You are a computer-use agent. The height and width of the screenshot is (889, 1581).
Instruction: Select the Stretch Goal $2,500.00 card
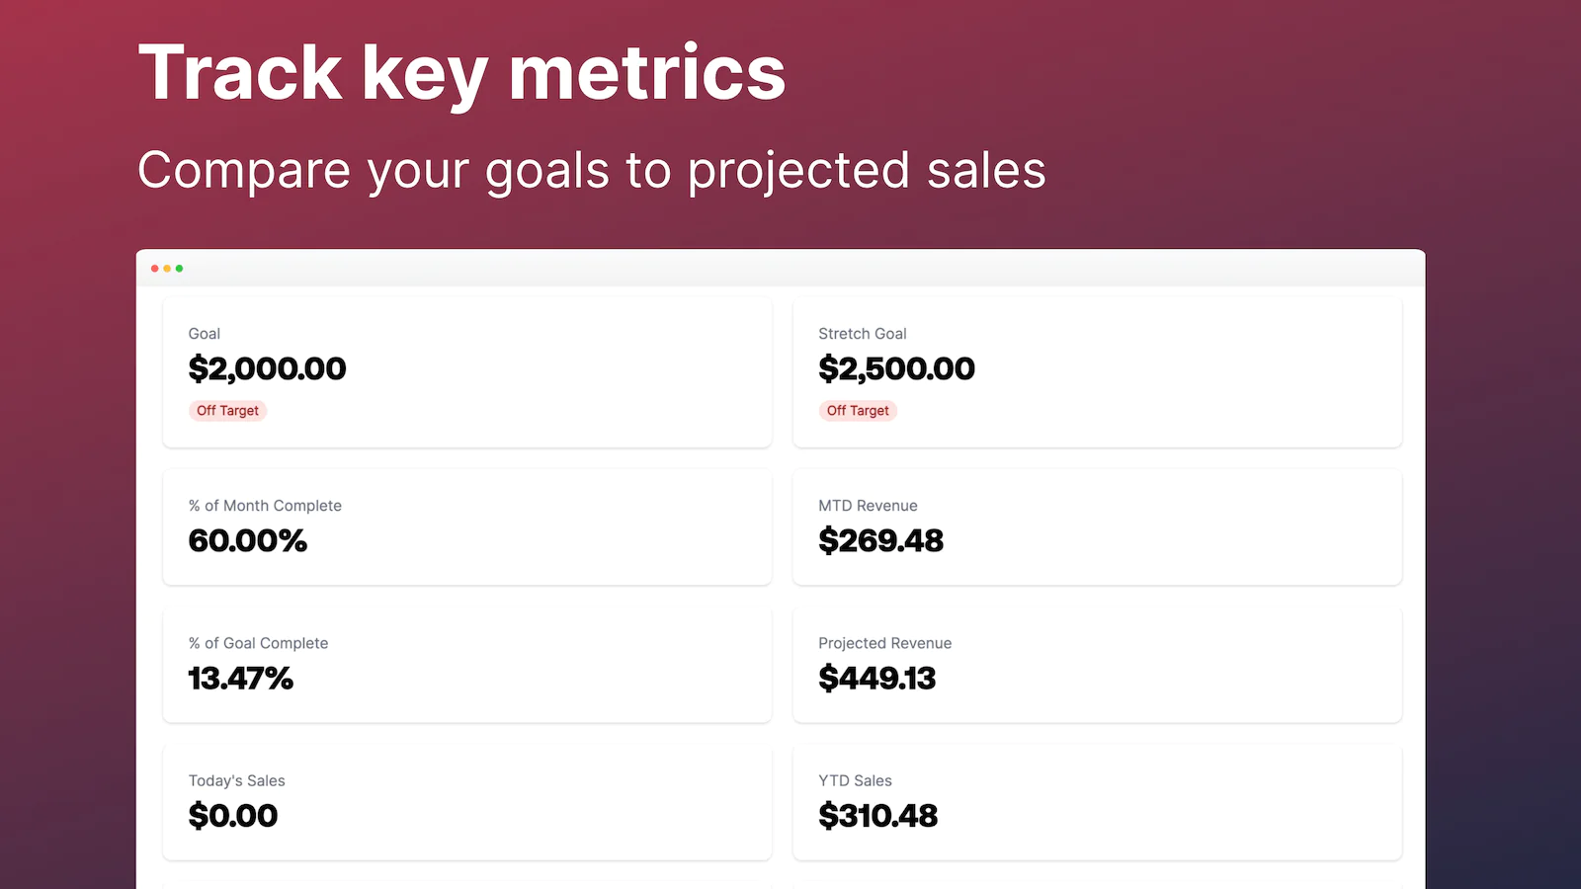[x=1098, y=372]
